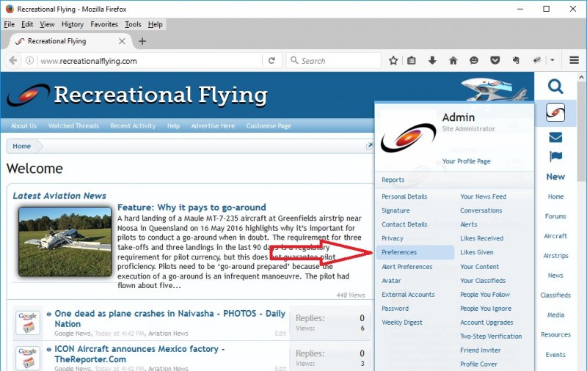Open Watched Threads in navigation bar
The image size is (587, 371).
click(73, 126)
